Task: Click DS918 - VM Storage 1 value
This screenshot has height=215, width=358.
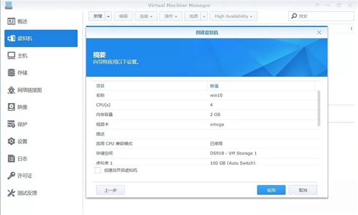Action: 233,153
